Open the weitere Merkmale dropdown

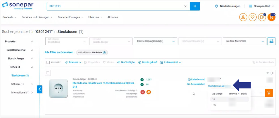[245, 41]
